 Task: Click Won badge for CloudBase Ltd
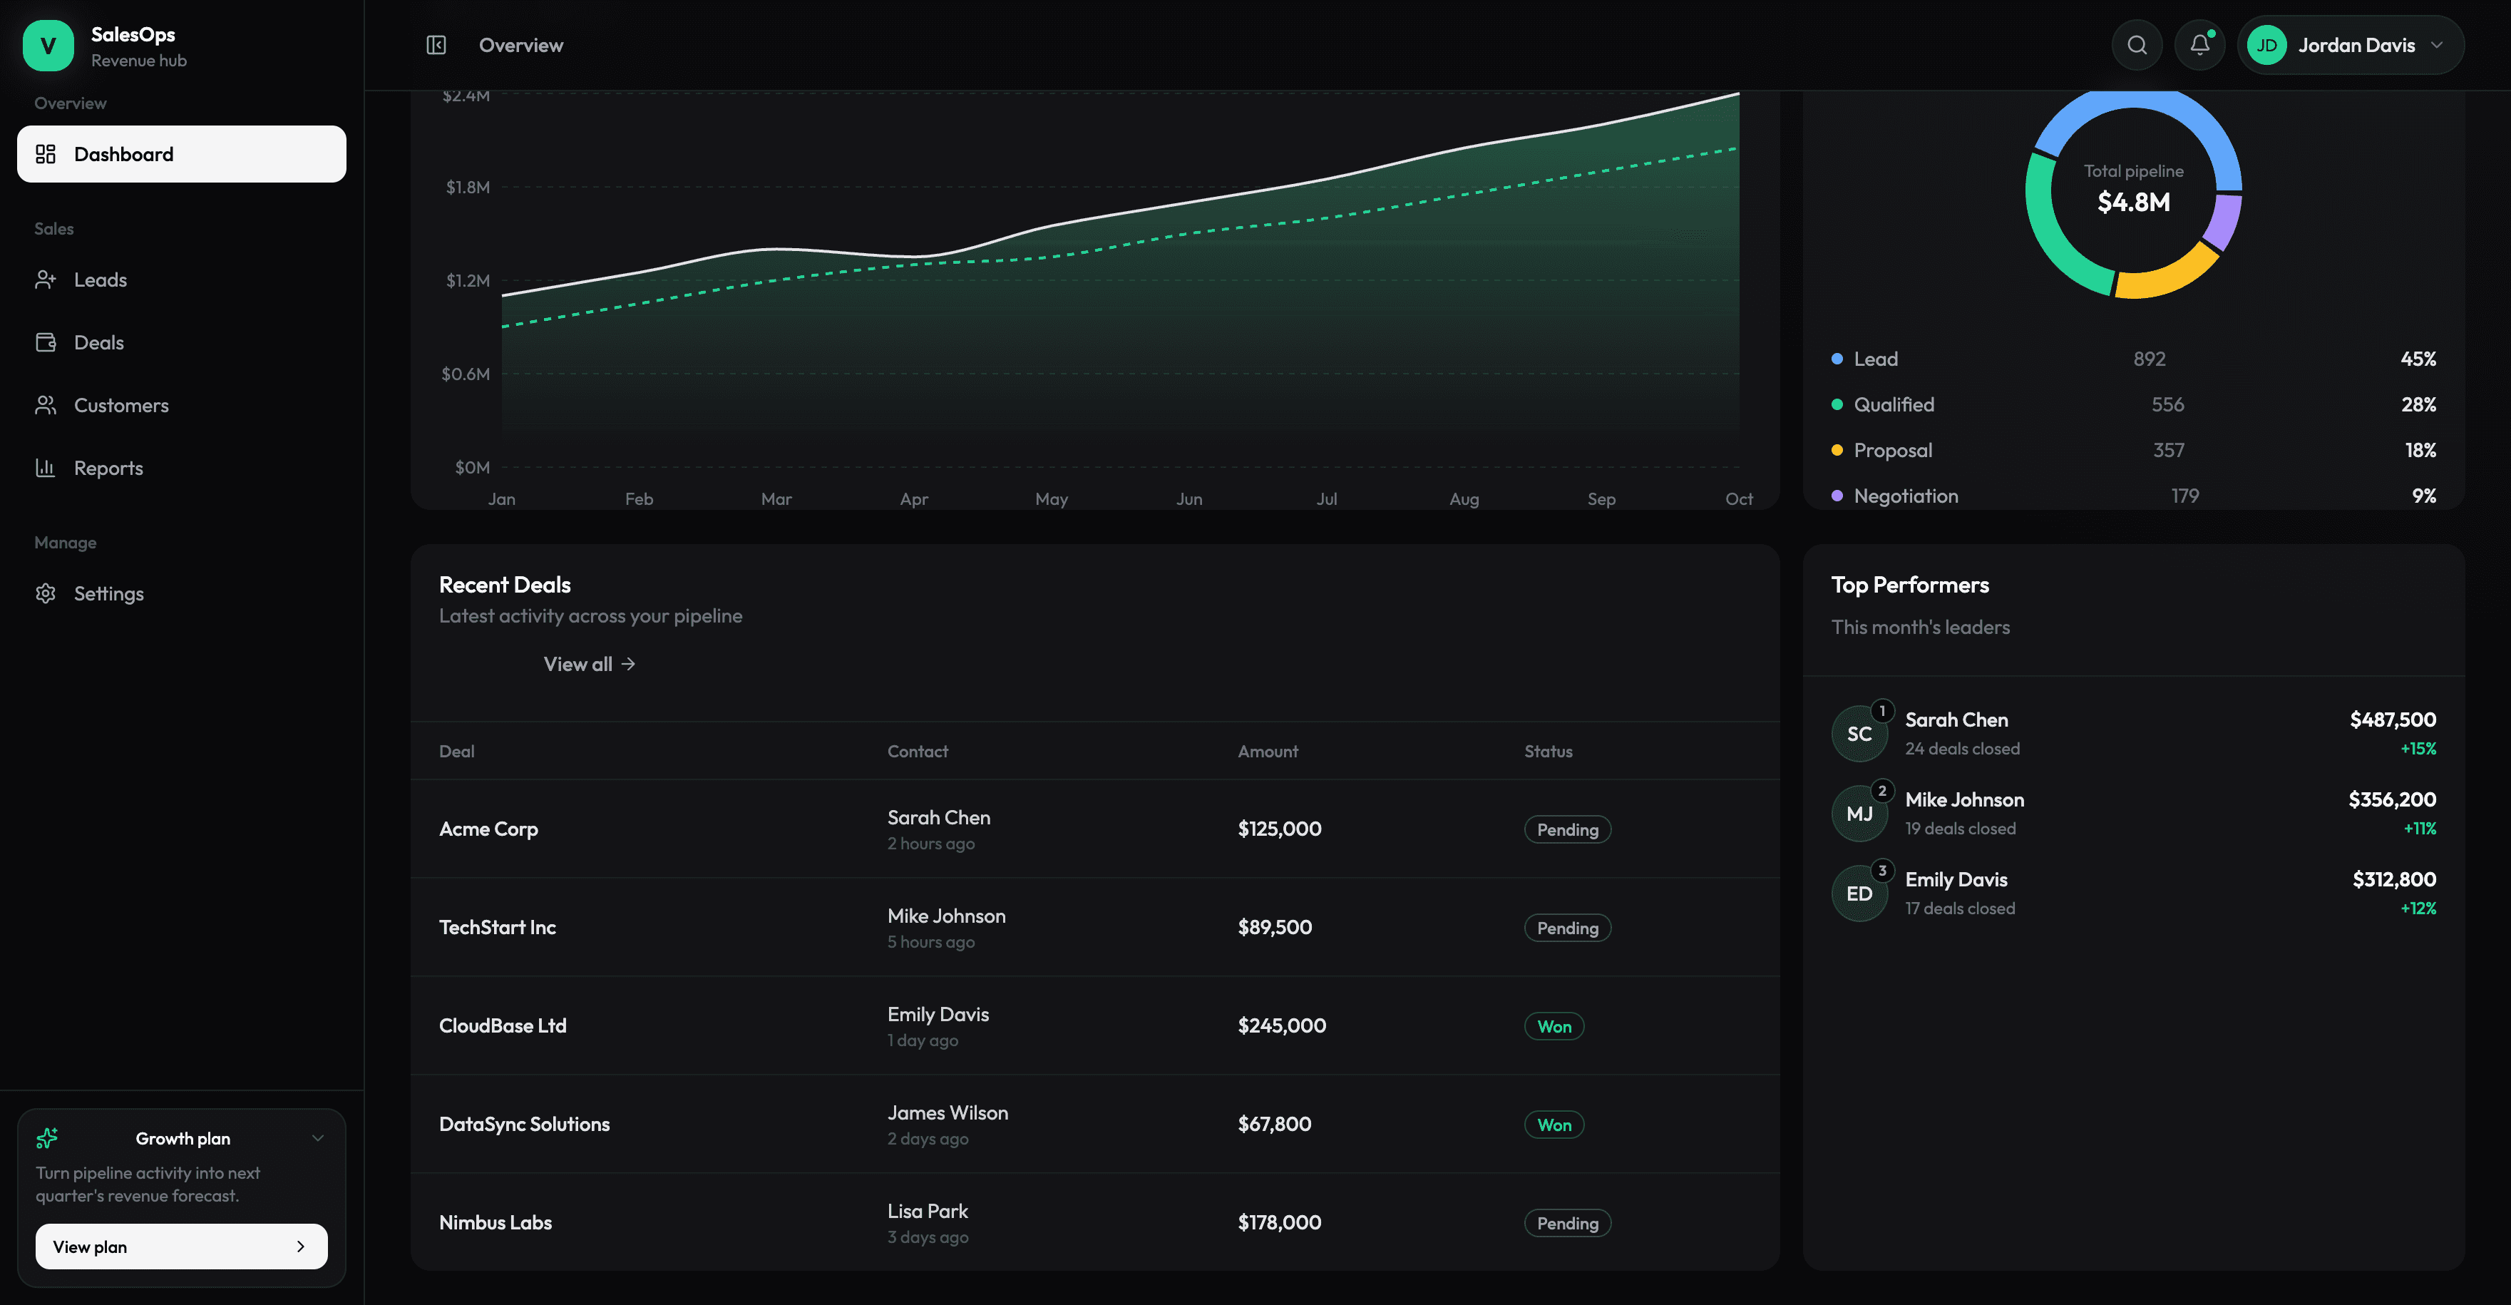tap(1554, 1026)
